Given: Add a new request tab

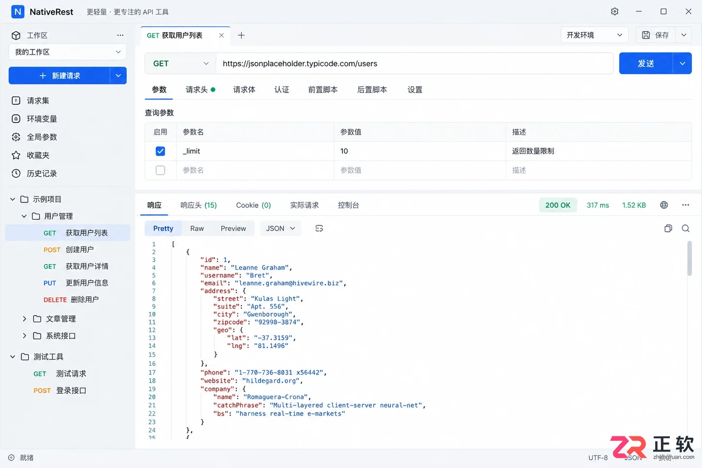Looking at the screenshot, I should click(241, 35).
